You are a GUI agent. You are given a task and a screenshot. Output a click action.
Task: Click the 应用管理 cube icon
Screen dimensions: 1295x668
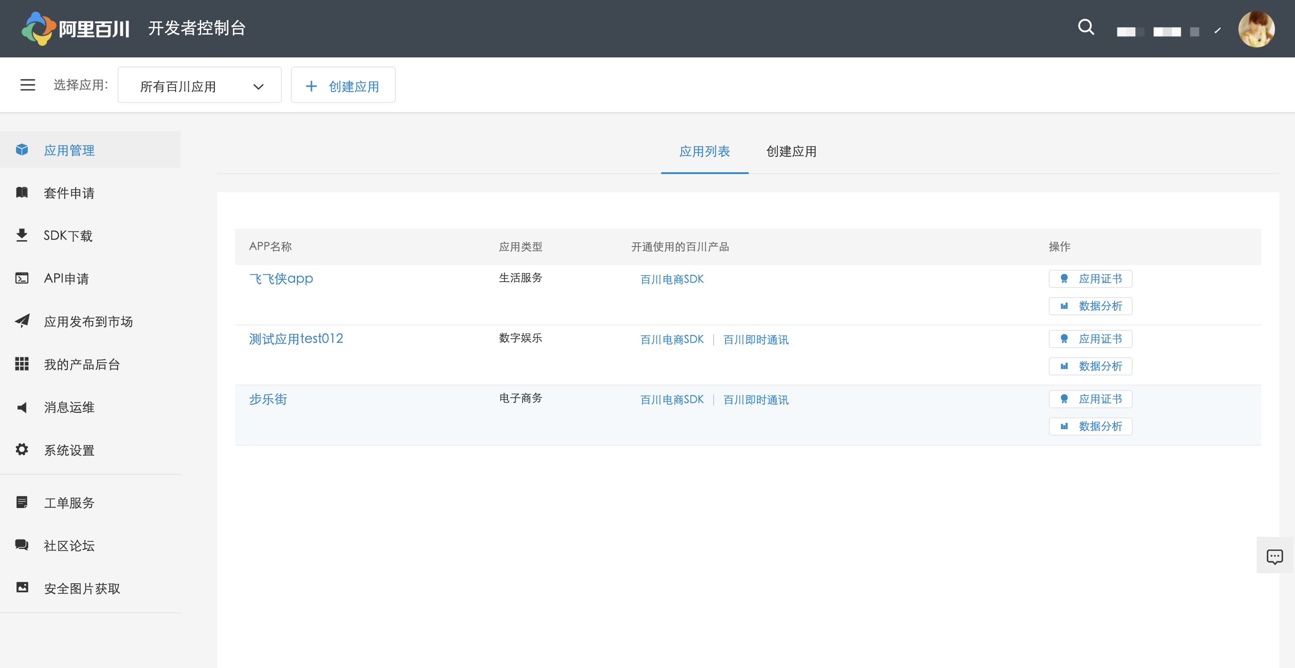click(21, 149)
